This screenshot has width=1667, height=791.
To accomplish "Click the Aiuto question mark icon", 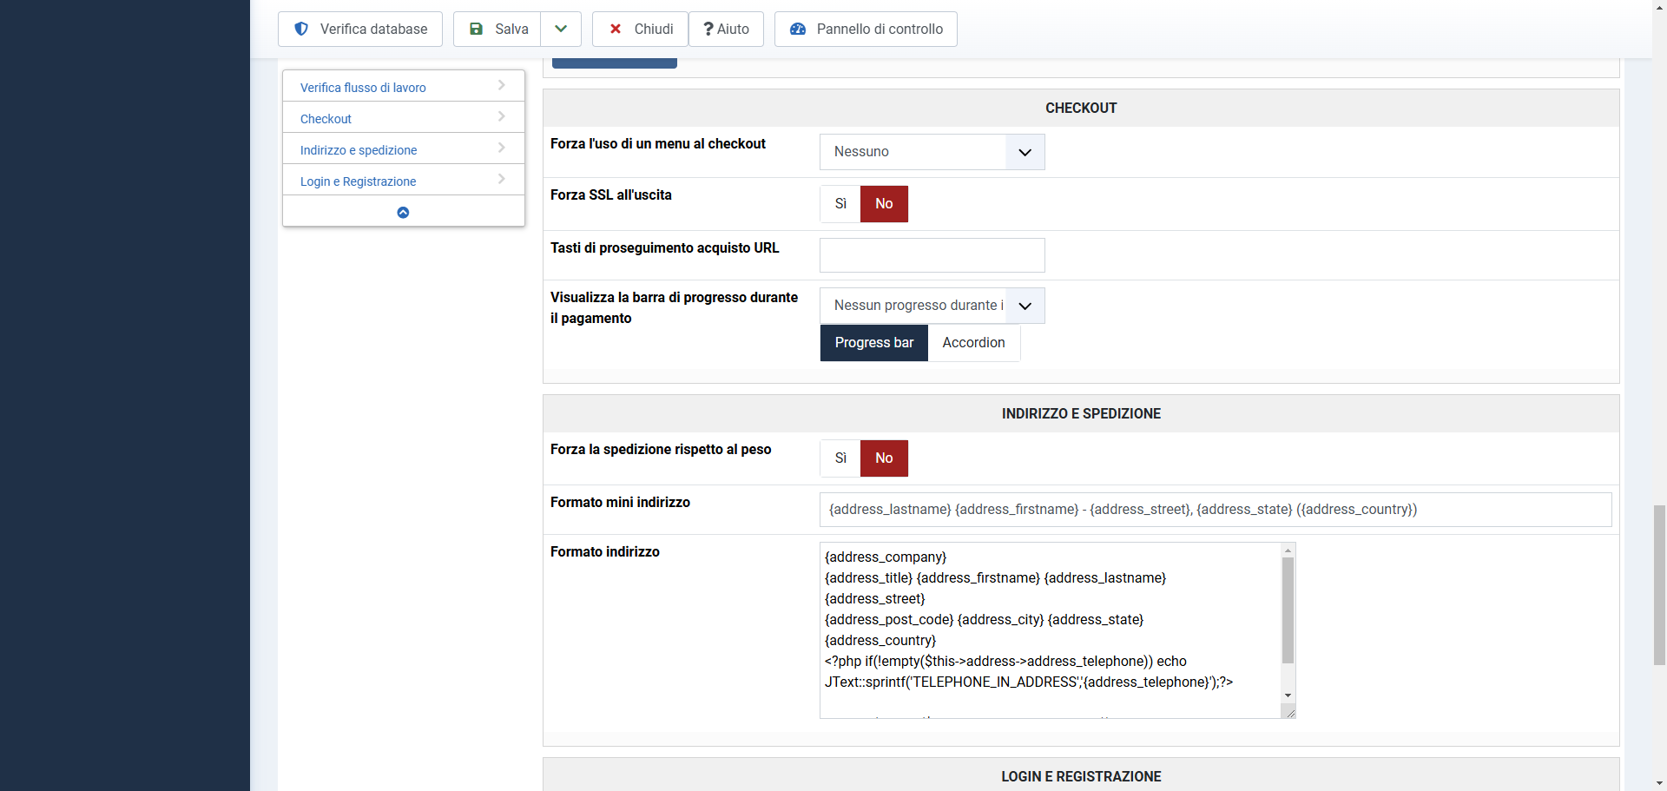I will point(708,29).
